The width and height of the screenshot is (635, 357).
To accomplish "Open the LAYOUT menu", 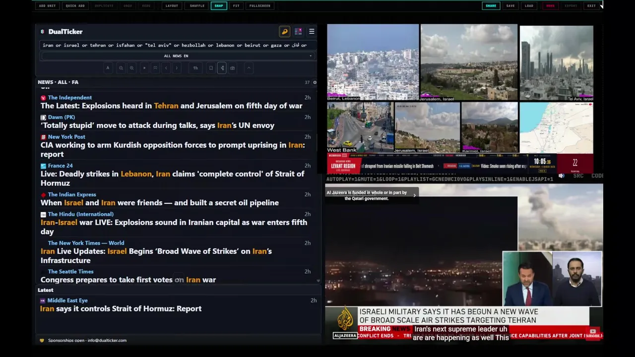I will point(172,5).
